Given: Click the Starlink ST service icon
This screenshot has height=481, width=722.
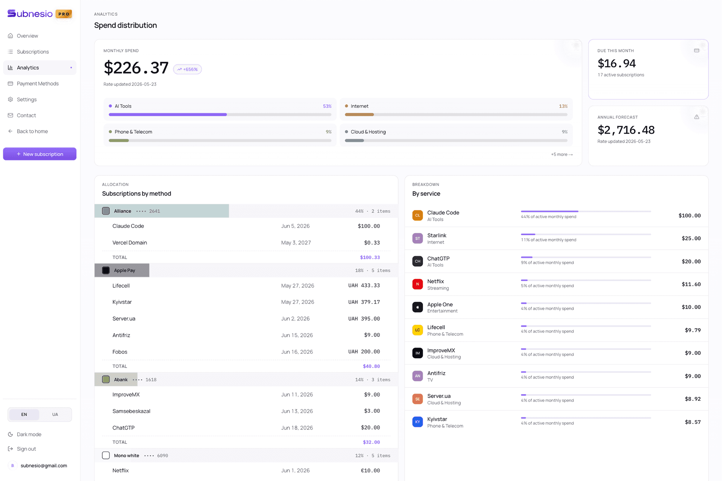Looking at the screenshot, I should click(417, 238).
